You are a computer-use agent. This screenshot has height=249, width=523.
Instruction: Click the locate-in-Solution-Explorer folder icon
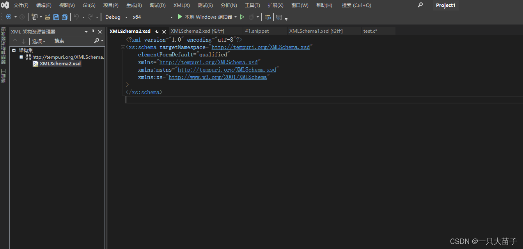268,17
